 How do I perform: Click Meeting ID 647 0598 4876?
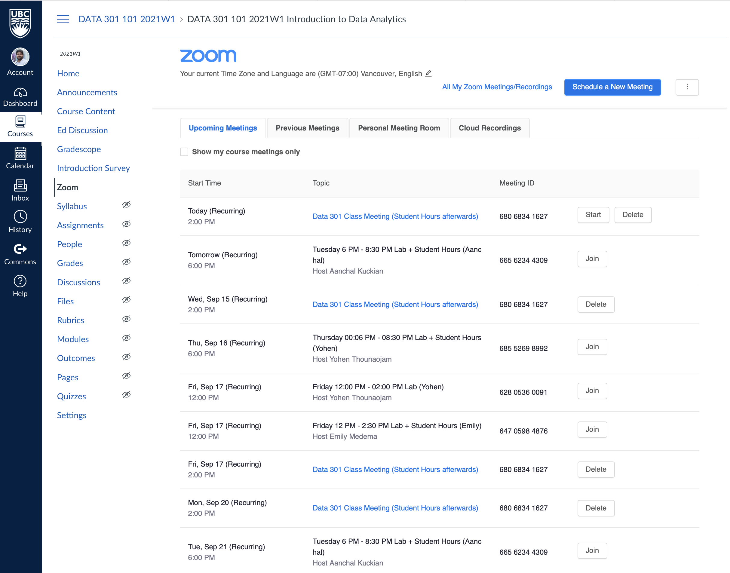[x=523, y=431]
